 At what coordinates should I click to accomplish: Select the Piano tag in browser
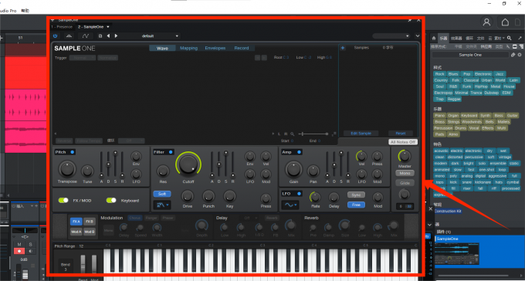(439, 116)
